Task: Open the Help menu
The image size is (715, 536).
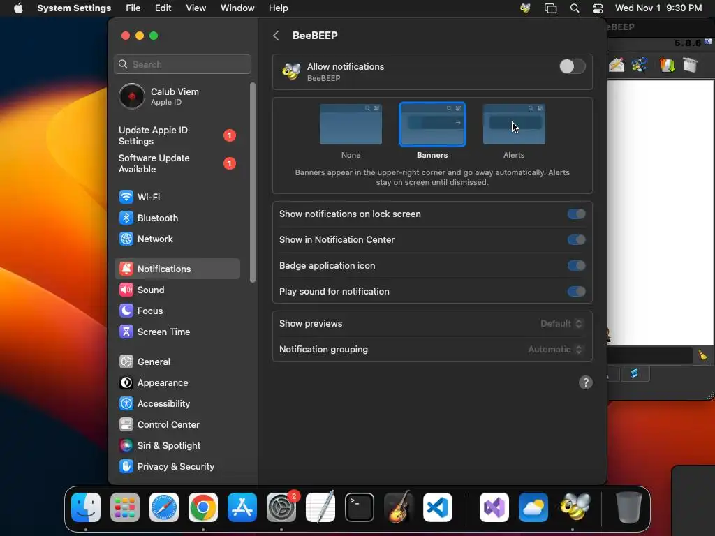Action: click(x=278, y=8)
